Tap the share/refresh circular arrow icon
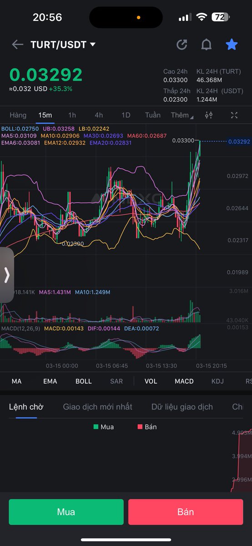 182,45
